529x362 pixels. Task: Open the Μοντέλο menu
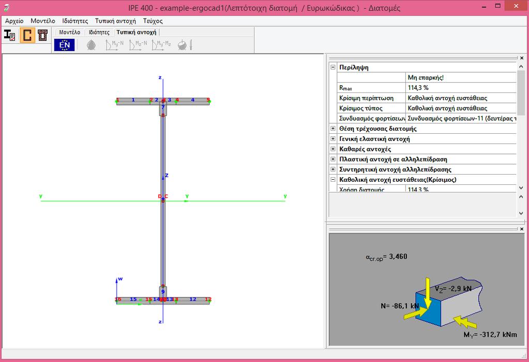tap(43, 21)
